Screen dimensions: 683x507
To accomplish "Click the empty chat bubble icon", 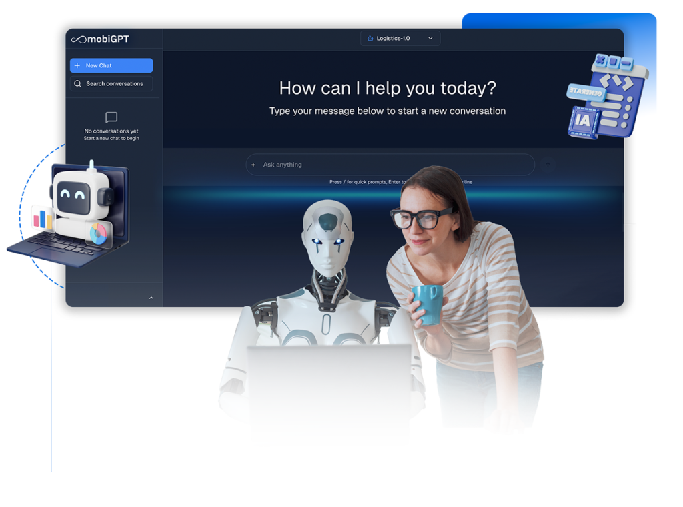I will point(111,117).
